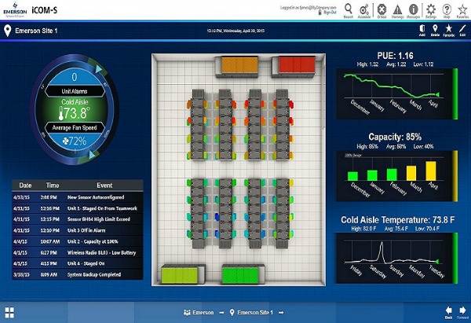Click the Cold Aisle 73.8° reading
The width and height of the screenshot is (471, 323).
click(75, 110)
